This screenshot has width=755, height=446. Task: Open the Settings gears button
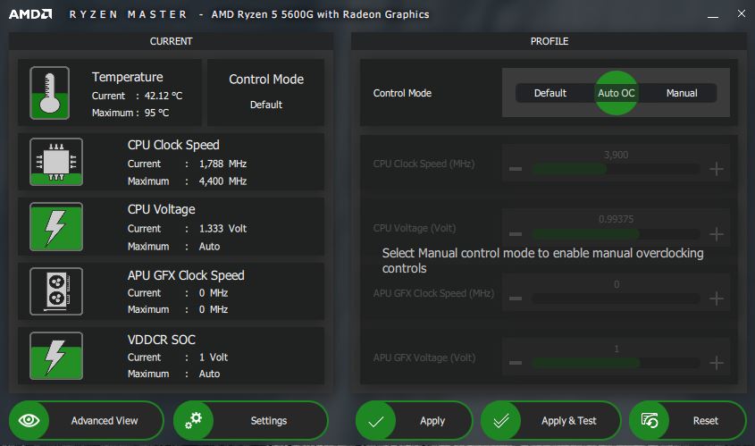(251, 420)
